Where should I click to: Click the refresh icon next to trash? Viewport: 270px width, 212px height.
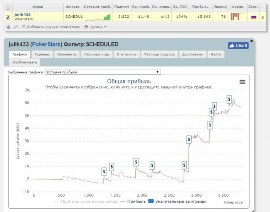point(16,27)
